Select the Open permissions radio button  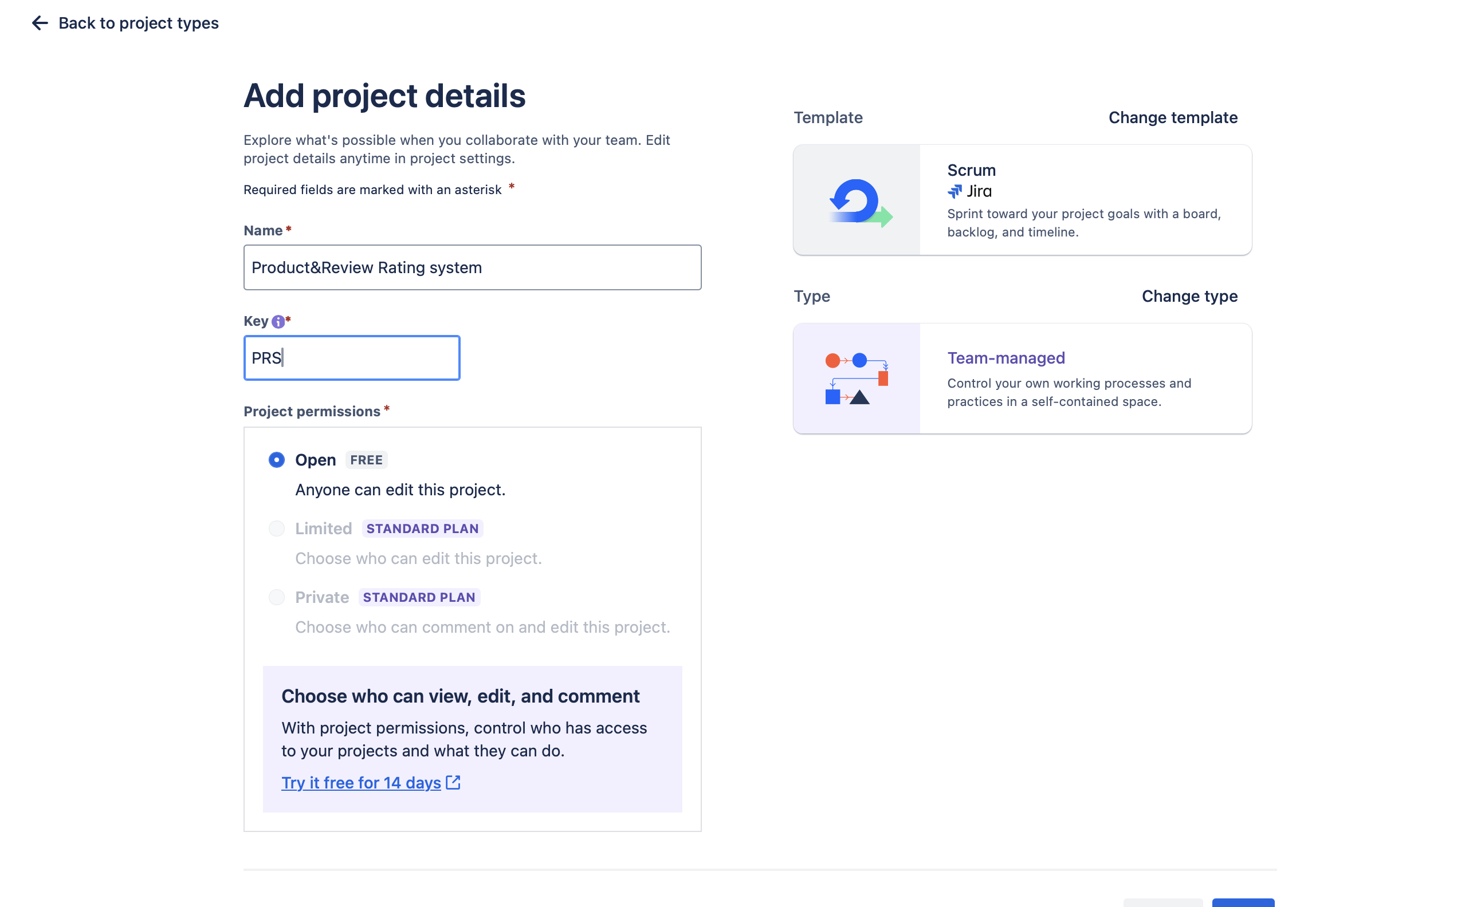pyautogui.click(x=277, y=460)
